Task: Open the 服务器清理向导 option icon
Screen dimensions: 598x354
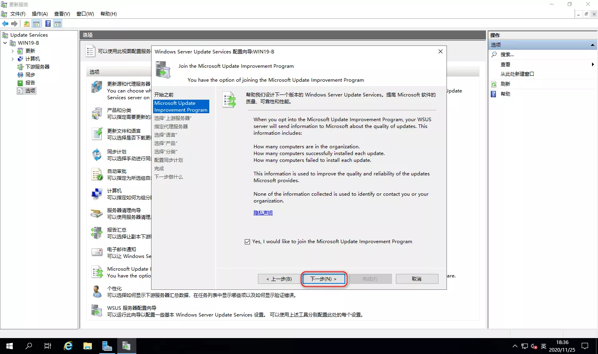Action: [97, 213]
